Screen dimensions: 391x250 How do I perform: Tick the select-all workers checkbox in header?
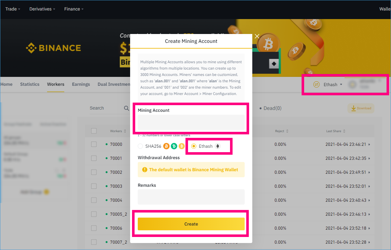[94, 131]
